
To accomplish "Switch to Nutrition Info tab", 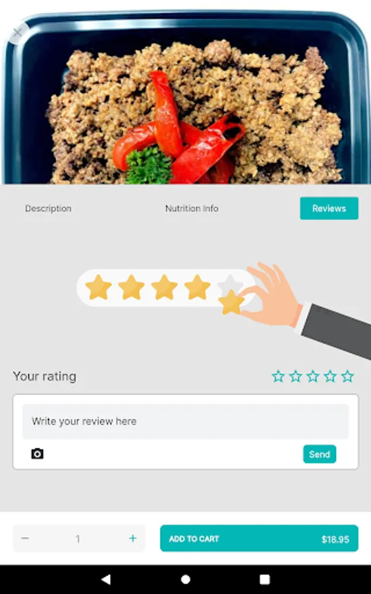I will click(191, 209).
